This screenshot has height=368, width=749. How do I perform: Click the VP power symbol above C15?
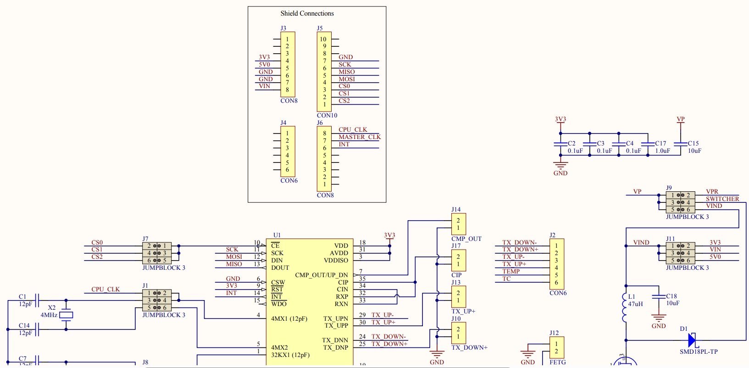pyautogui.click(x=681, y=121)
